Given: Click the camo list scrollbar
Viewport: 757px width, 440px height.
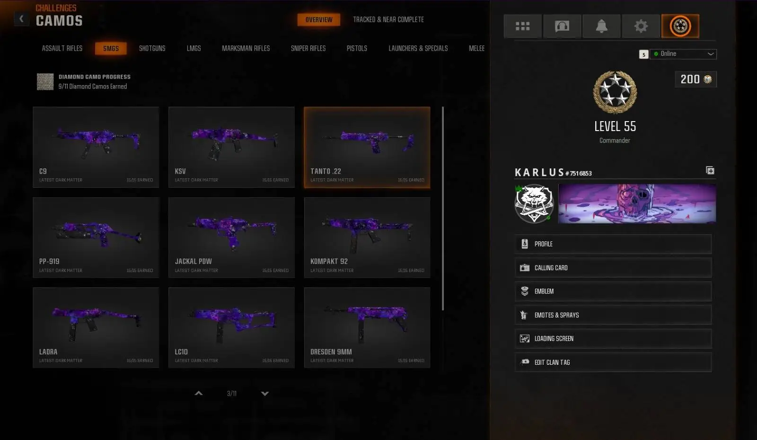Looking at the screenshot, I should 443,208.
